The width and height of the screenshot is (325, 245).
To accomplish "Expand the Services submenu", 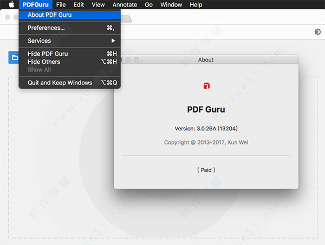I will [70, 41].
